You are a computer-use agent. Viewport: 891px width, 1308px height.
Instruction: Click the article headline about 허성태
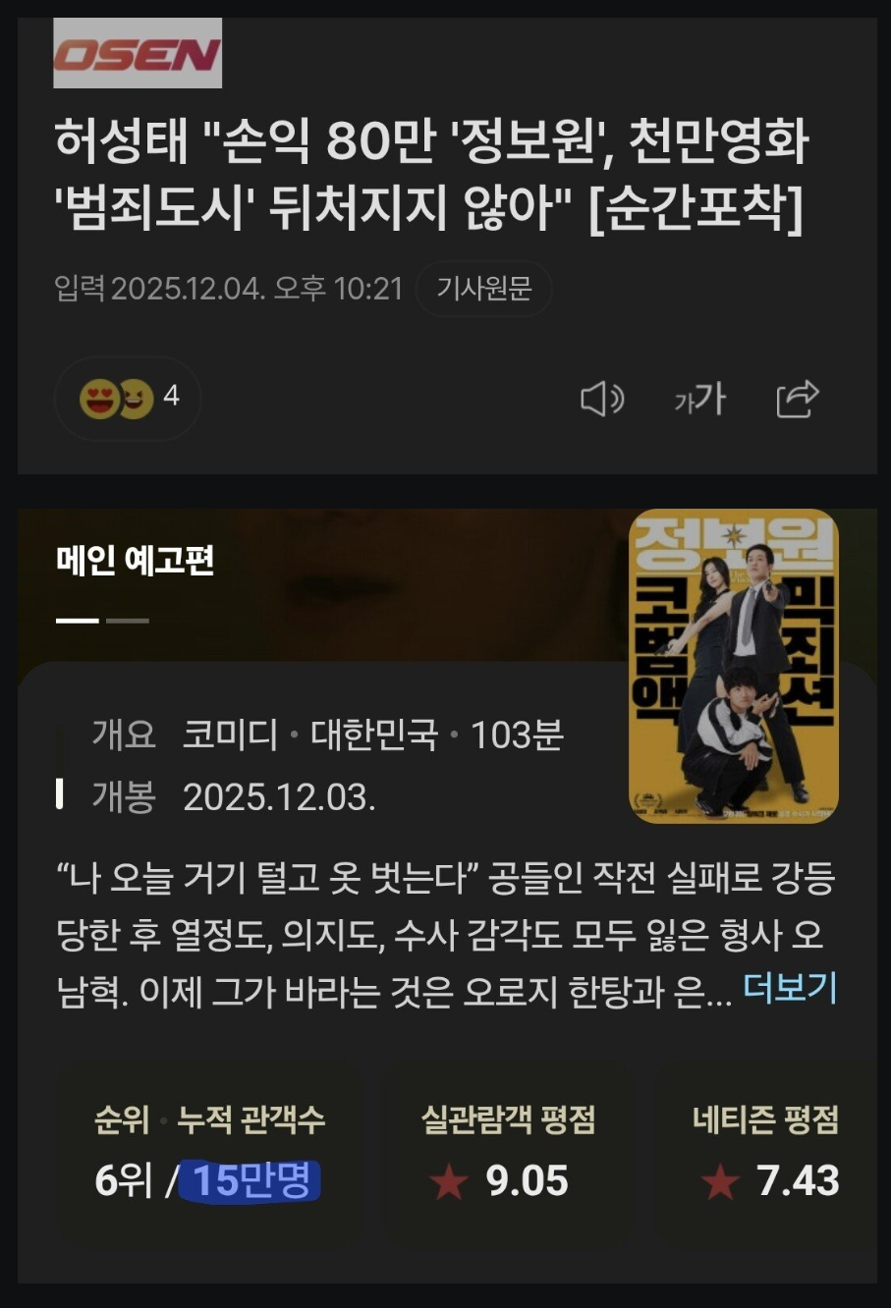coord(431,174)
